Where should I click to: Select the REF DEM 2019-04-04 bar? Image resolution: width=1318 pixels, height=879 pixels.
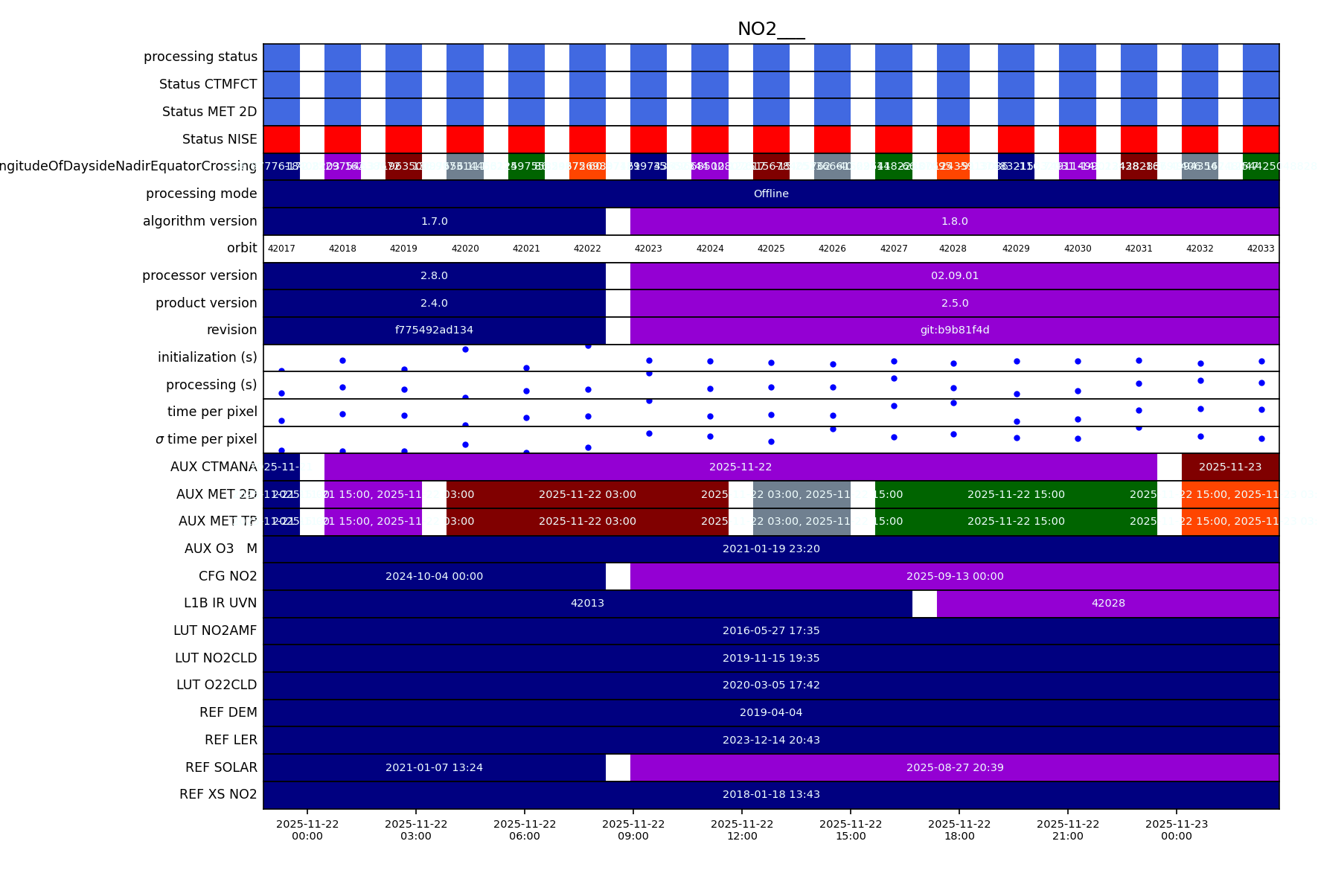(x=771, y=713)
